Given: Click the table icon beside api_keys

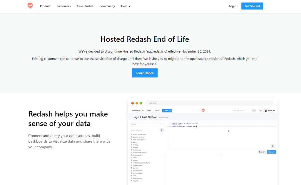Looking at the screenshot, I should point(131,145).
